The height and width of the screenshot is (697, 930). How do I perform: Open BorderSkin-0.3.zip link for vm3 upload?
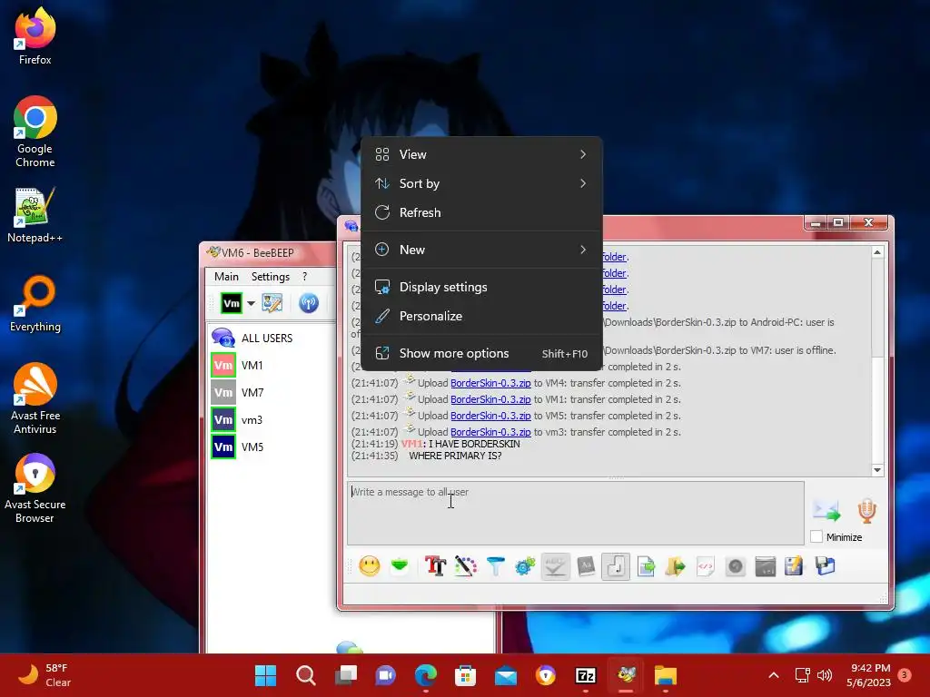(x=490, y=432)
